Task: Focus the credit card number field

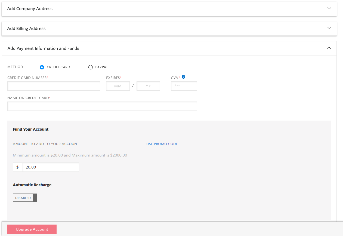Action: pos(54,86)
